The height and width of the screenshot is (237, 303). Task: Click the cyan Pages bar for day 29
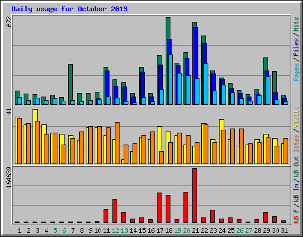268,91
